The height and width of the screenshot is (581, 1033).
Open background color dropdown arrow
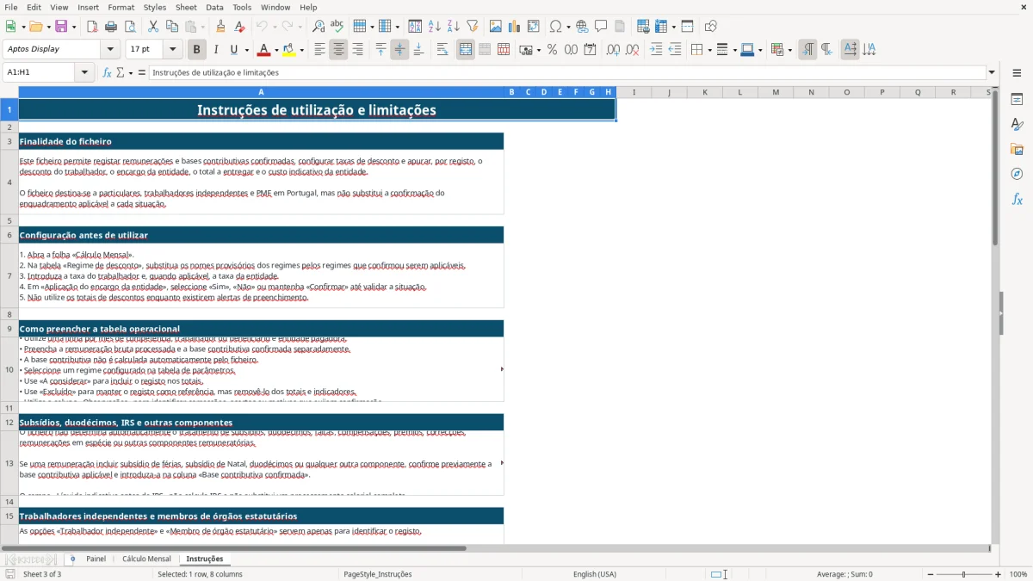pyautogui.click(x=301, y=50)
